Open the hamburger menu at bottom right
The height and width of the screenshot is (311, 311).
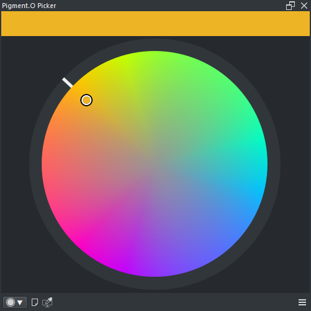302,302
